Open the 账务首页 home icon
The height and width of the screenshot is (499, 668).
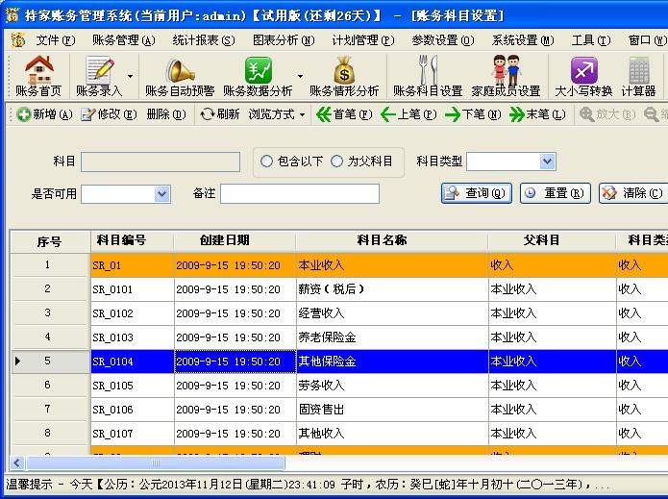pyautogui.click(x=38, y=71)
